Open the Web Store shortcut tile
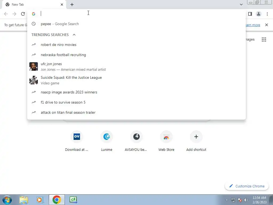273x205 pixels. coord(166,141)
